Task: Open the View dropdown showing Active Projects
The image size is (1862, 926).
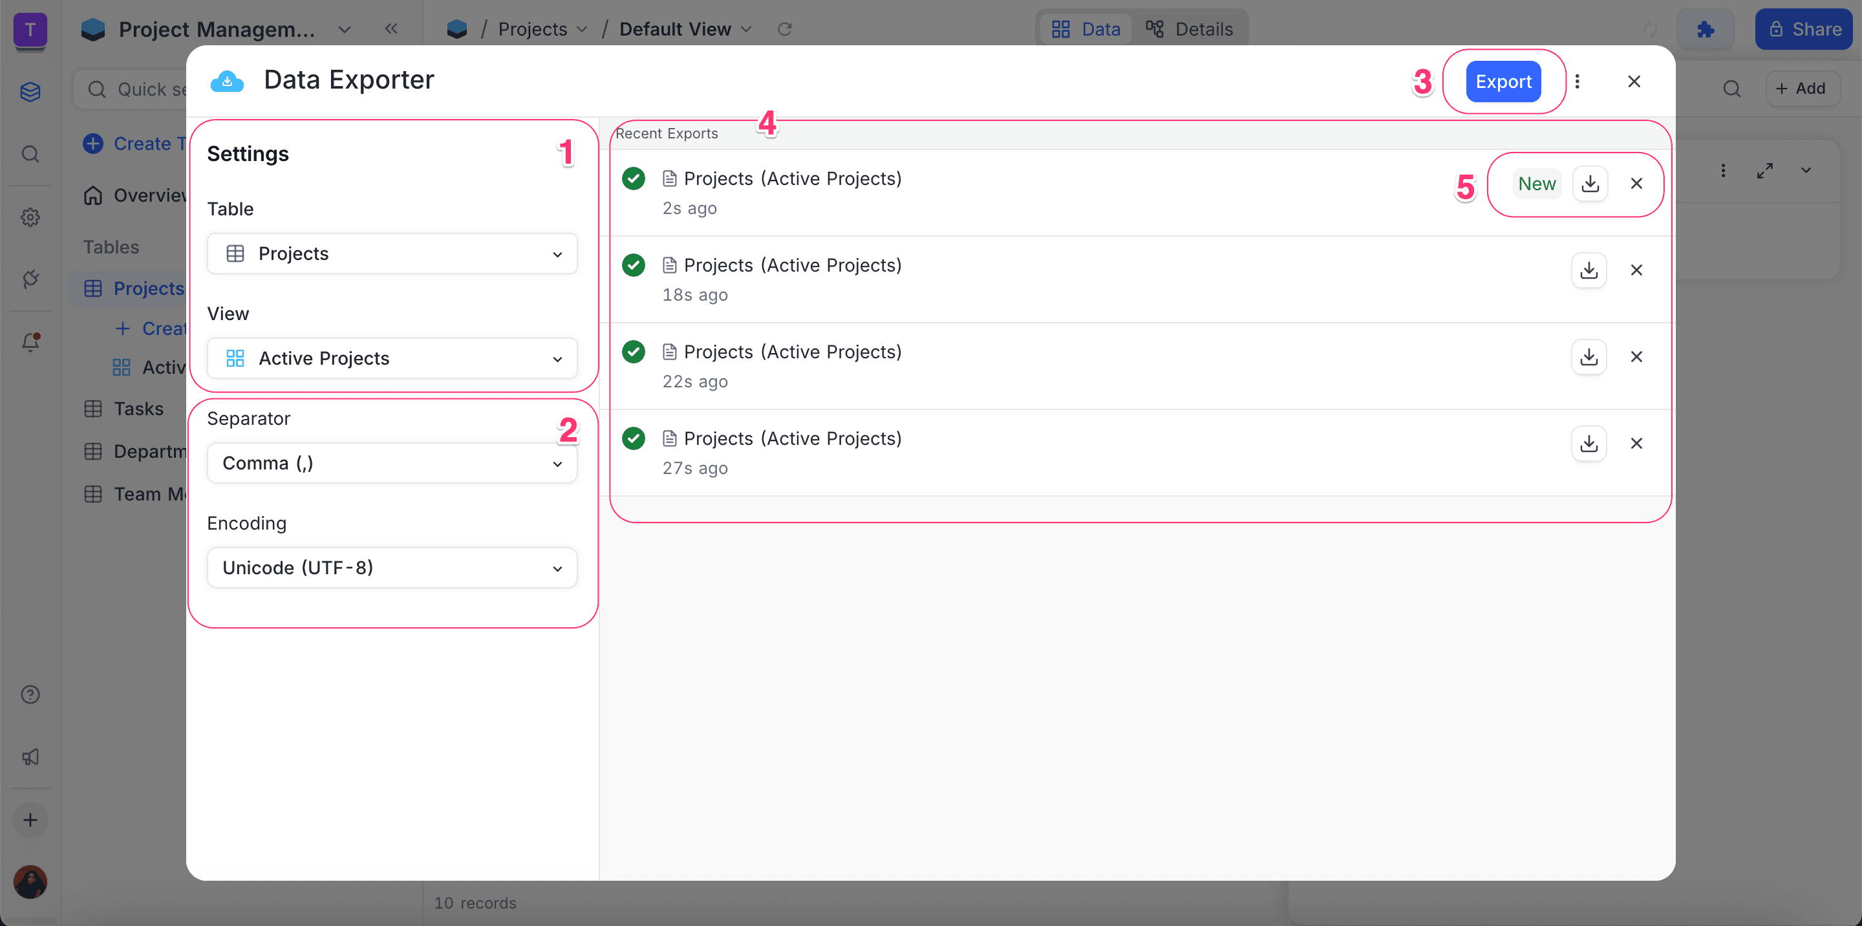Action: point(392,358)
